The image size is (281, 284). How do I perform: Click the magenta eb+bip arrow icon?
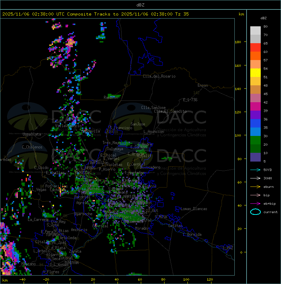tap(255, 204)
